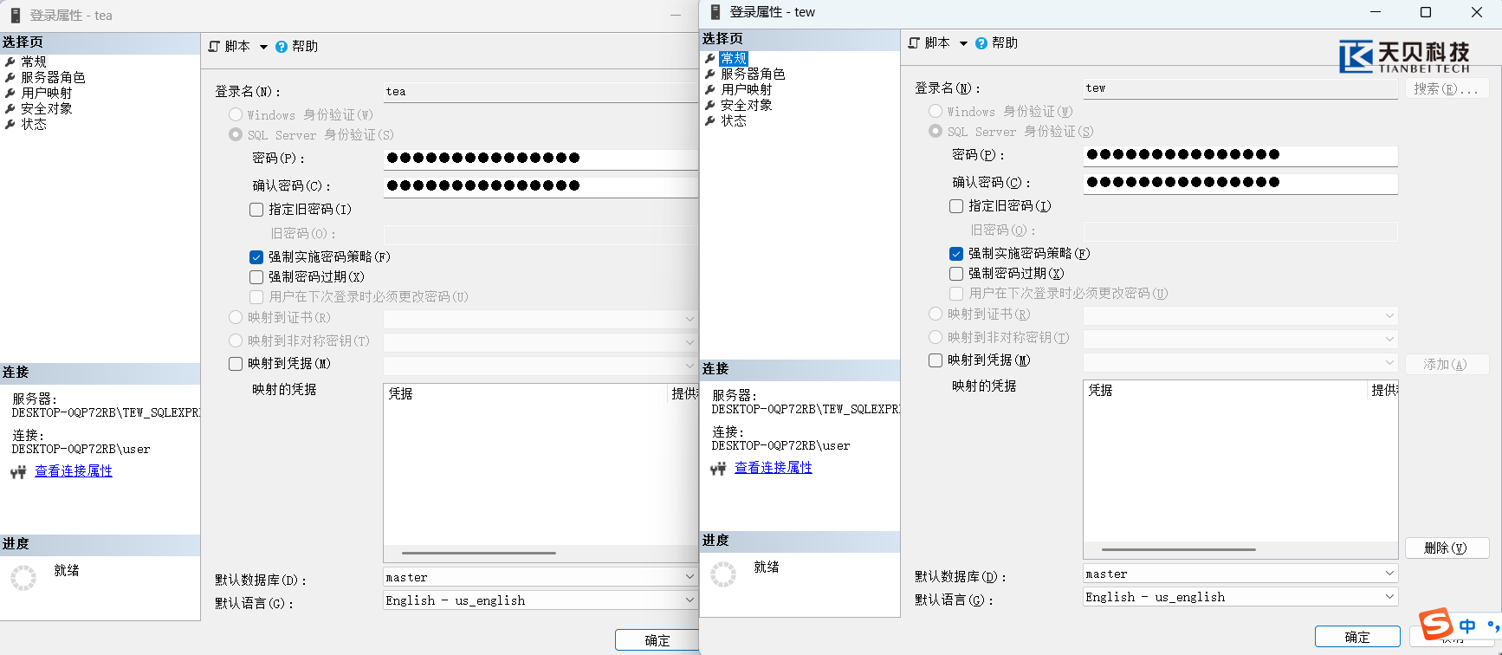Image resolution: width=1502 pixels, height=655 pixels.
Task: Click connection icon beside 查看连接属性 in tew window
Action: tap(718, 469)
